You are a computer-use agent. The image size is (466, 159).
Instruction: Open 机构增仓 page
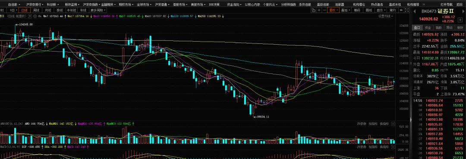point(359,5)
